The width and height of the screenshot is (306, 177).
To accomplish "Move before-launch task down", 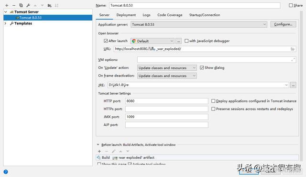I will coord(128,151).
